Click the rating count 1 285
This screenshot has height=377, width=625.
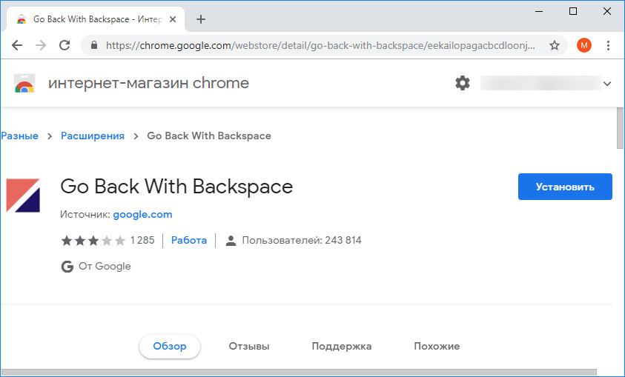pyautogui.click(x=142, y=241)
